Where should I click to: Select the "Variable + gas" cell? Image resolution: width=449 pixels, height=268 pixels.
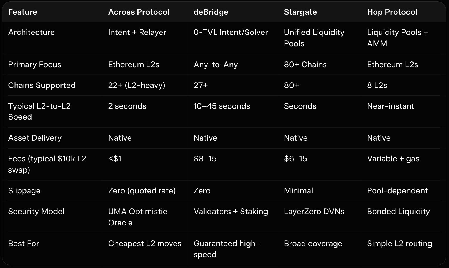coord(393,159)
